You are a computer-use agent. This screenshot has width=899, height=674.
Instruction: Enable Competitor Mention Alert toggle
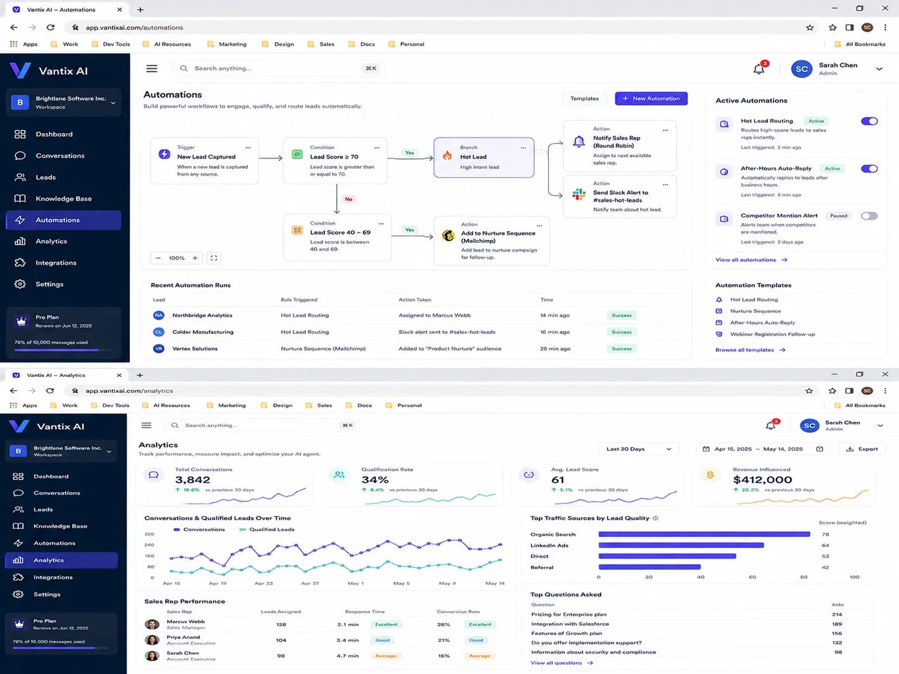[x=869, y=216]
